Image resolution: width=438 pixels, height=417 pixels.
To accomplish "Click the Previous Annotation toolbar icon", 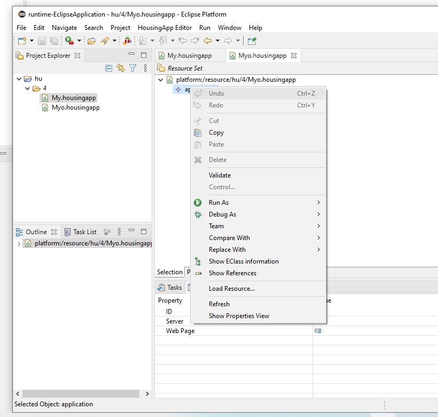I will click(163, 41).
